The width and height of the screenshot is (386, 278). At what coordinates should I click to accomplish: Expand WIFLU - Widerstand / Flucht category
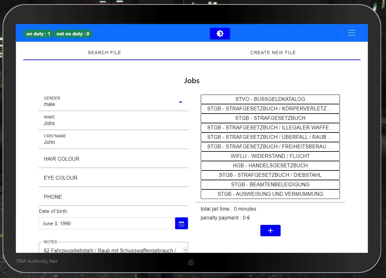click(x=270, y=156)
